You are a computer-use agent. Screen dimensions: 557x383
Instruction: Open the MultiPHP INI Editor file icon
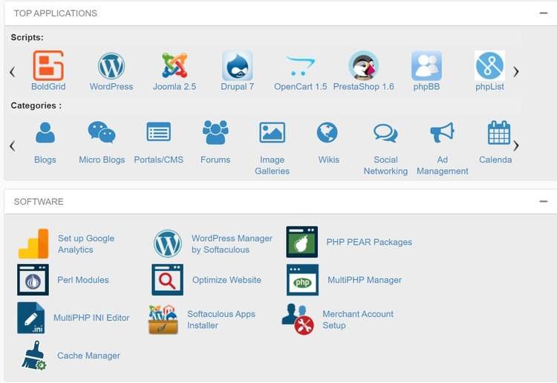[31, 318]
